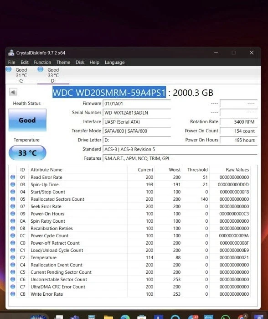268x319 pixels.
Task: Click the Attribute Name column header
Action: pyautogui.click(x=78, y=170)
